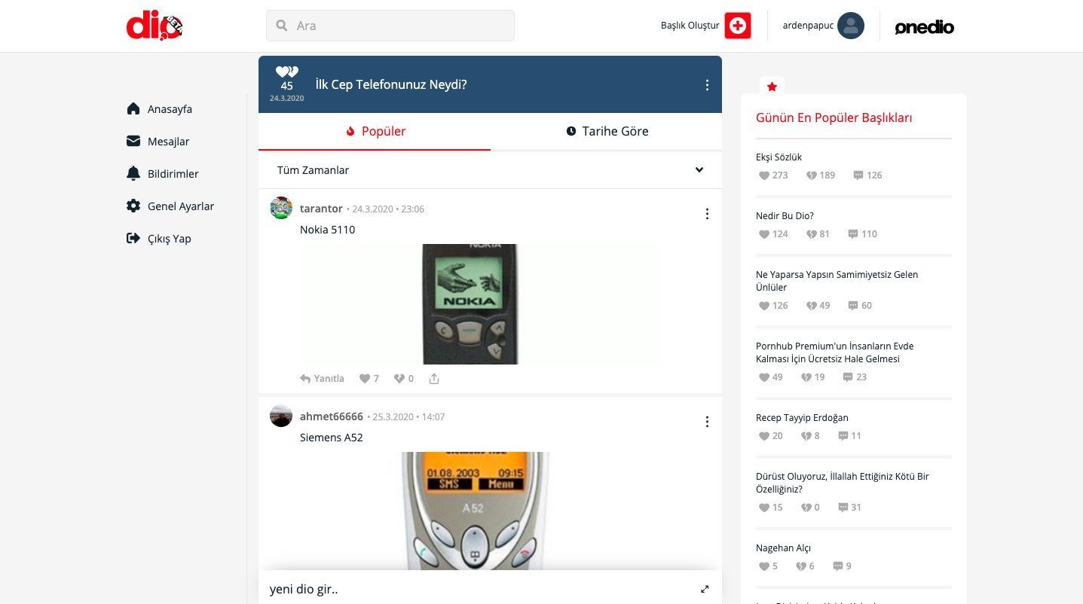Open the Ekşi Sözlük popular topic
The width and height of the screenshot is (1083, 604).
coord(779,157)
